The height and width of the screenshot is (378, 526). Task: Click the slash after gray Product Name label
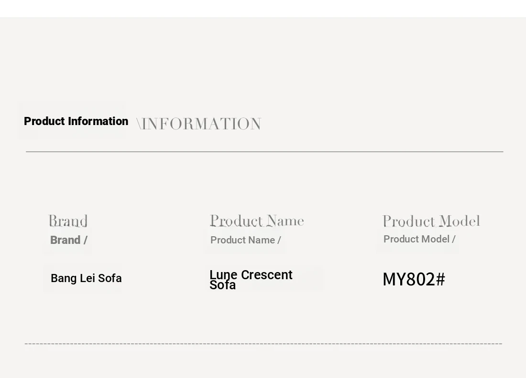[279, 240]
